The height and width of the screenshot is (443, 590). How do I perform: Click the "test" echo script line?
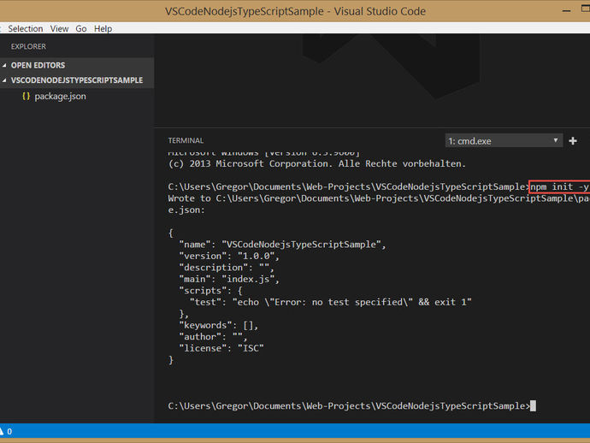330,302
